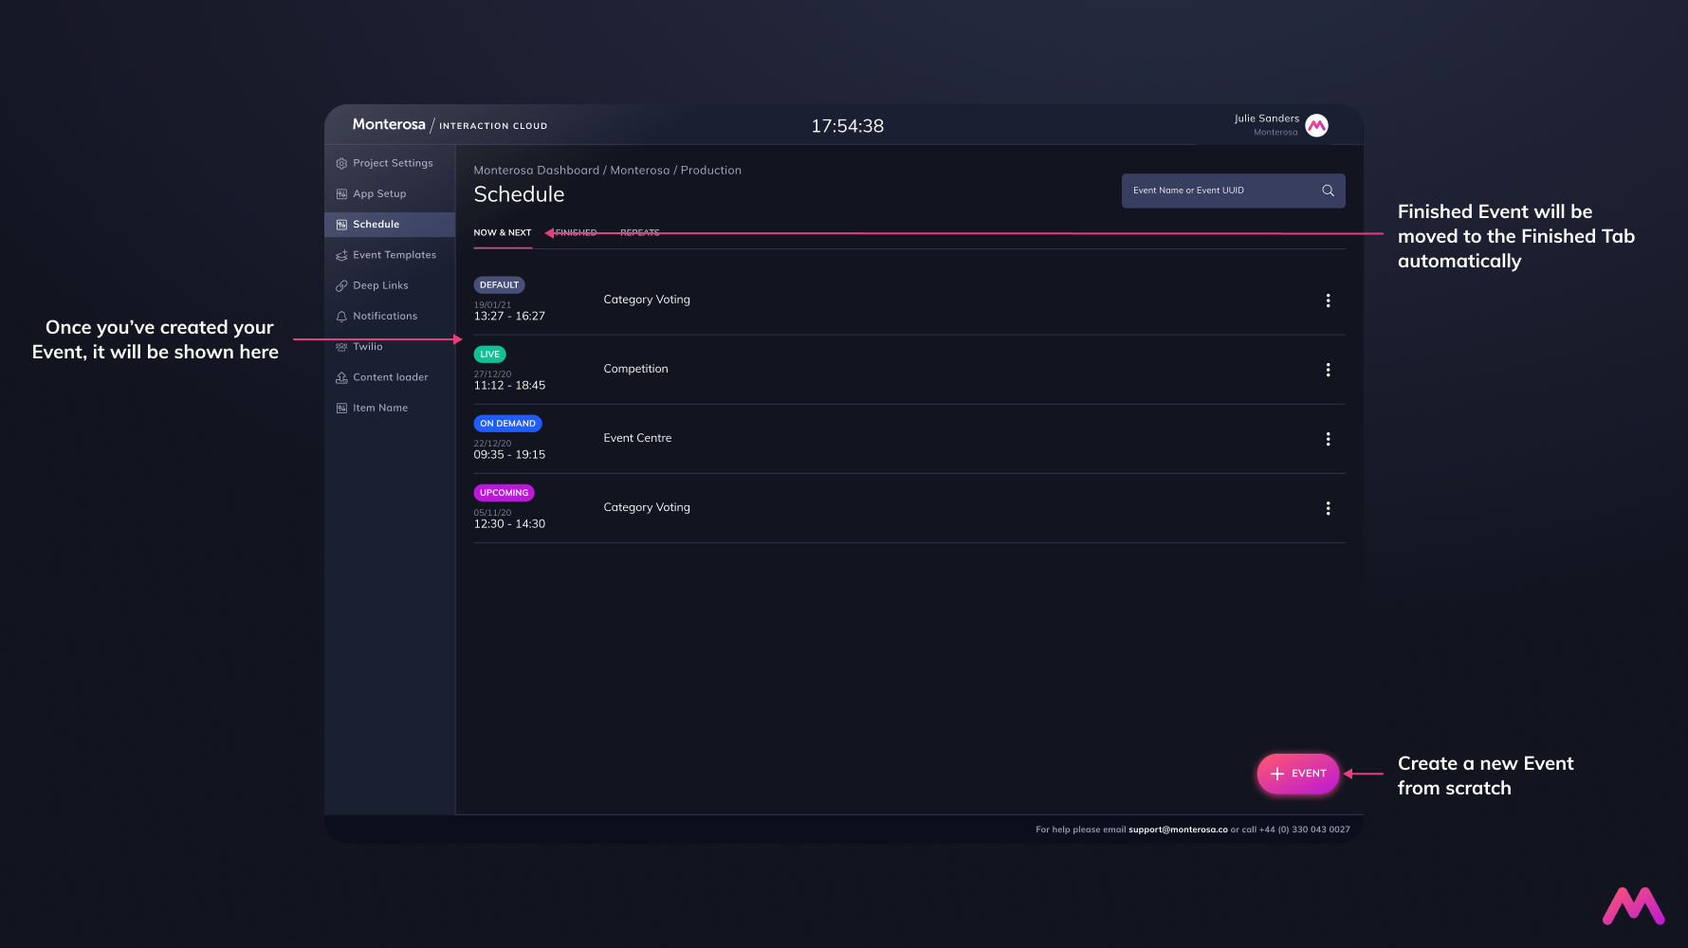
Task: Open Event Templates section
Action: point(390,255)
